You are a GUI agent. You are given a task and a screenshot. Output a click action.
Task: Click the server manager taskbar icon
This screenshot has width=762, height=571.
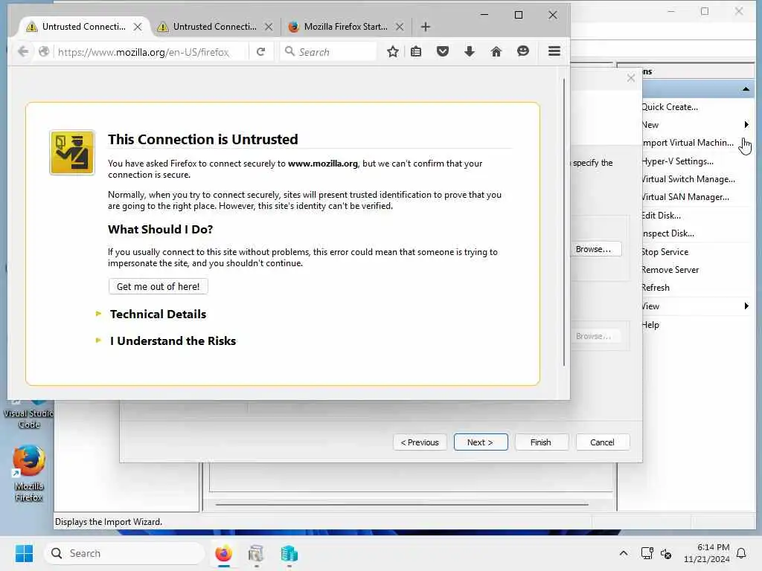(256, 553)
